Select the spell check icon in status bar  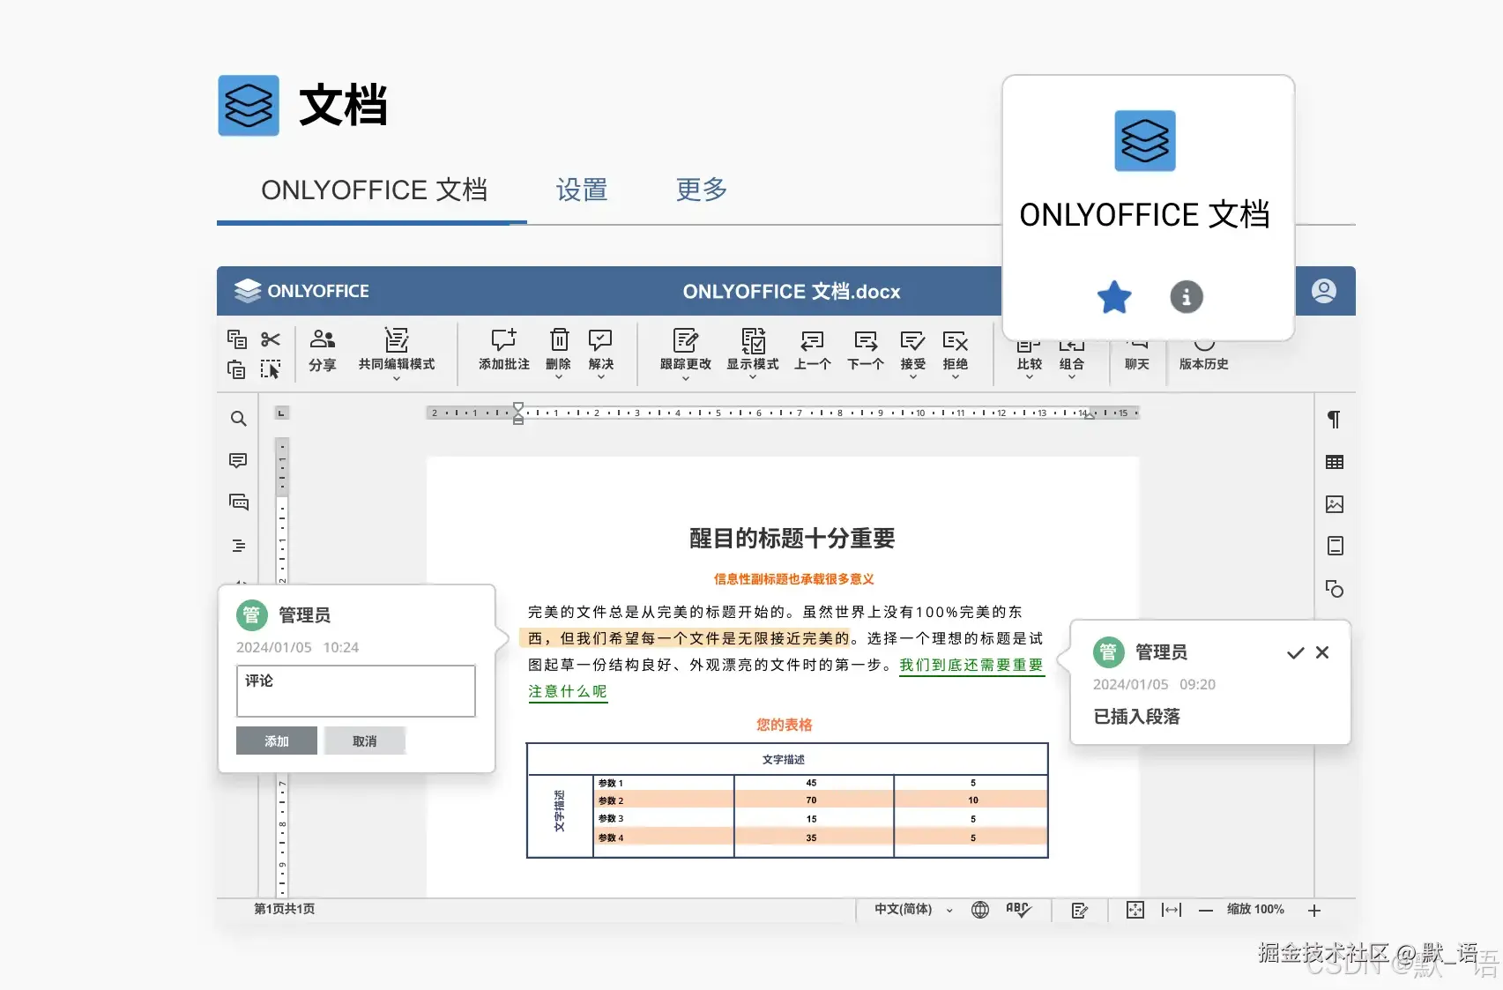(x=1018, y=910)
